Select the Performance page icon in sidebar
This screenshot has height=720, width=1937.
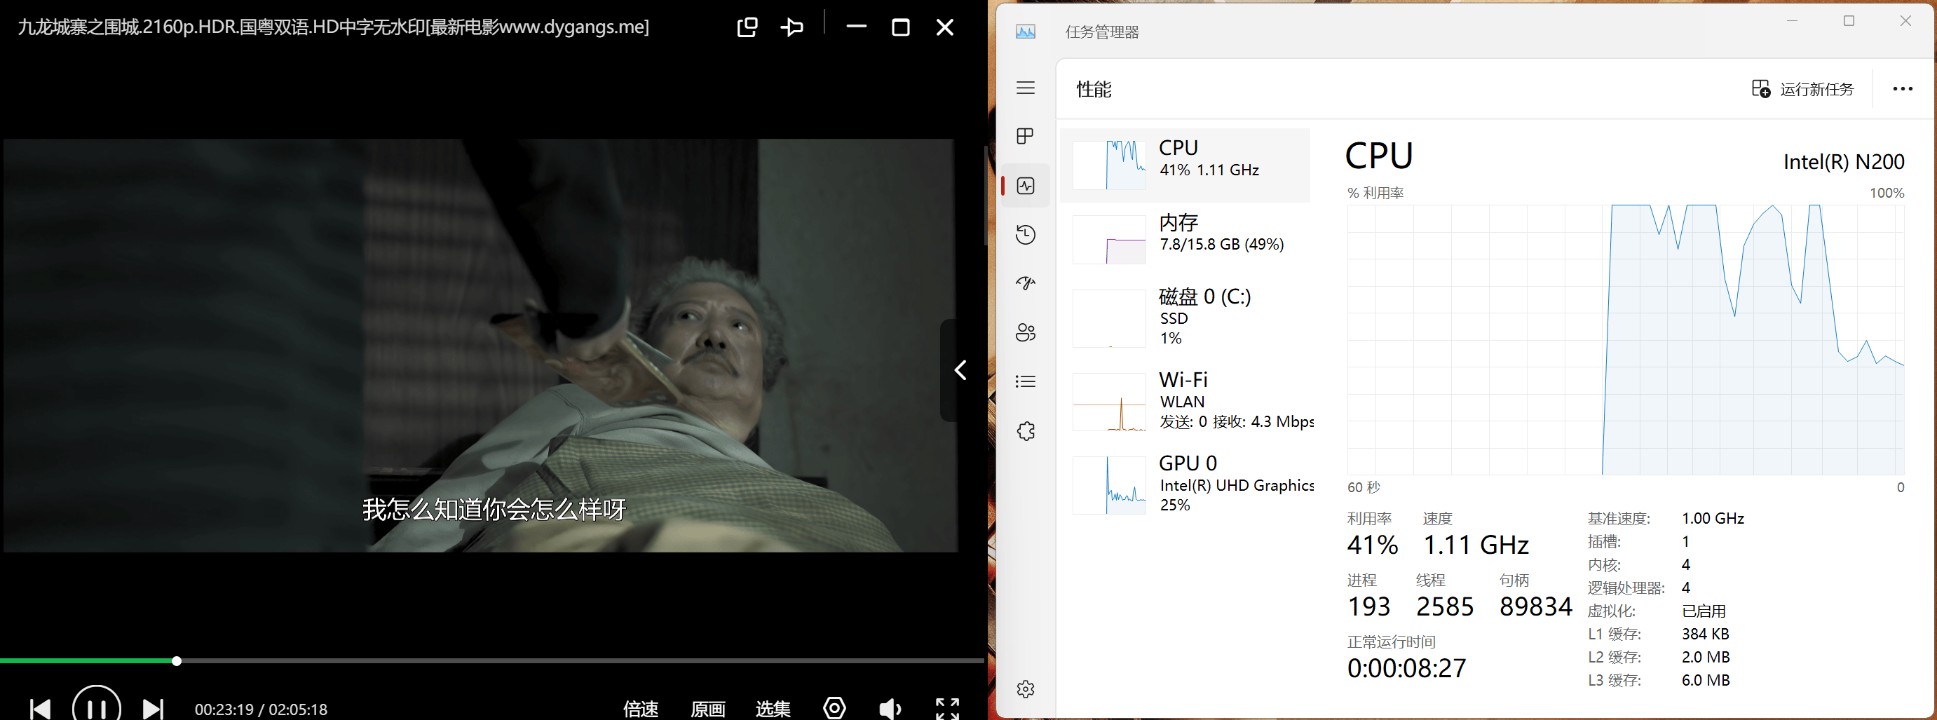pyautogui.click(x=1026, y=186)
